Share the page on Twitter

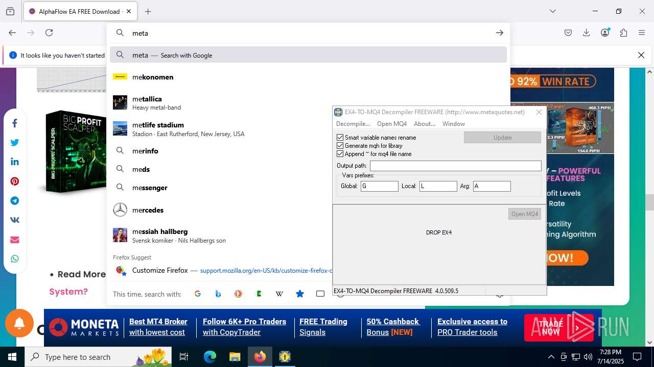click(x=15, y=143)
